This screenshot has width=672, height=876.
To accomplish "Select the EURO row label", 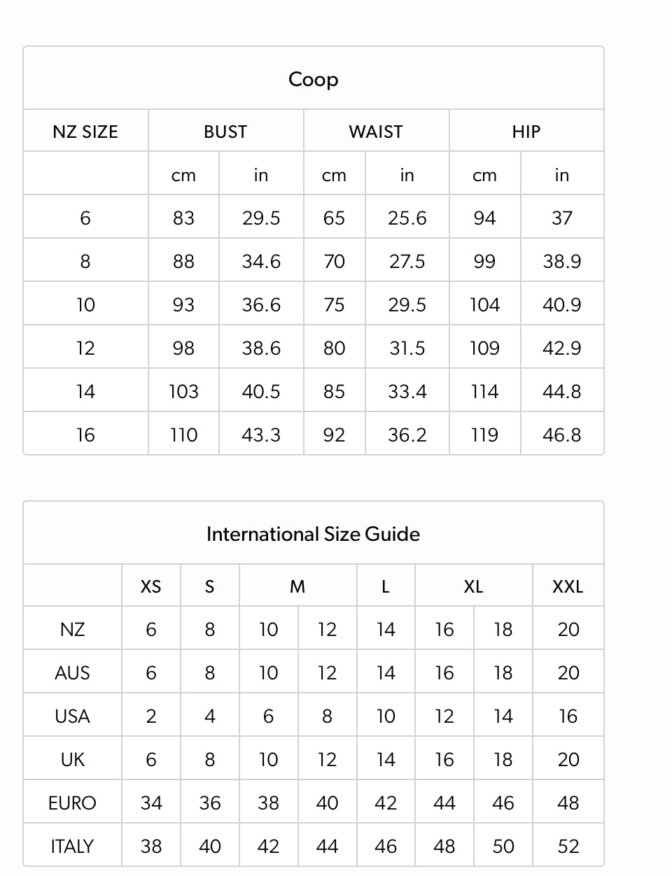I will point(72,803).
